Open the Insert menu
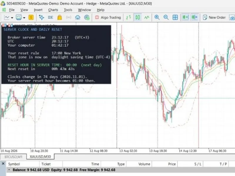This screenshot has width=235, height=176. pyautogui.click(x=38, y=10)
